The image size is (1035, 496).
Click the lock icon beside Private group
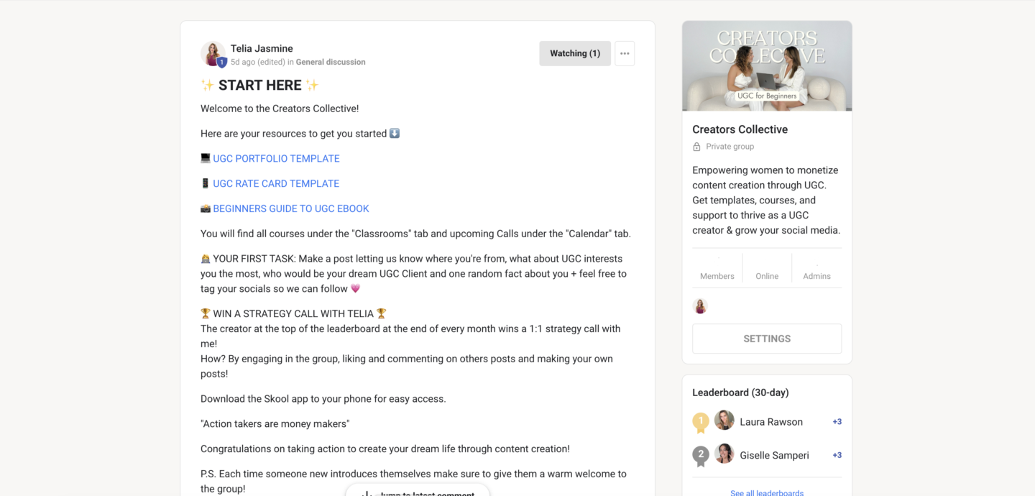696,146
